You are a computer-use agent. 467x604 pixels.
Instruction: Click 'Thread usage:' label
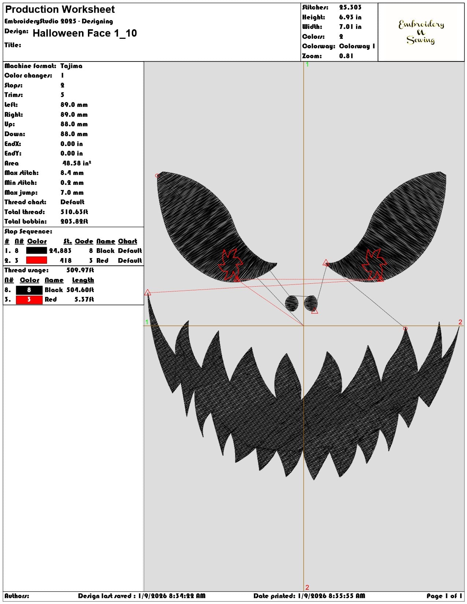point(26,270)
